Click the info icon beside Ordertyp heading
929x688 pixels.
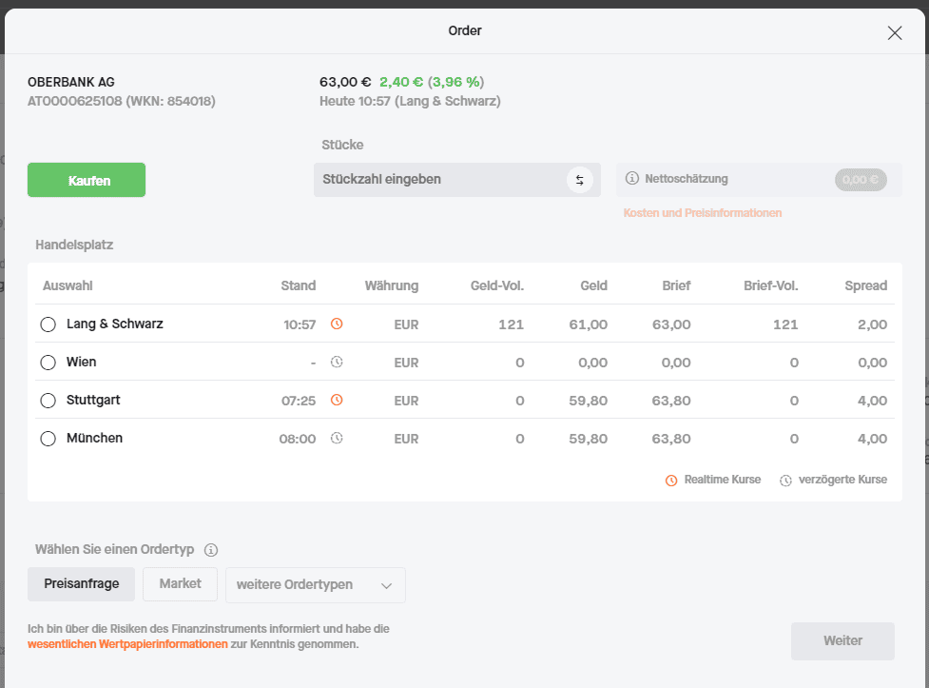click(211, 550)
